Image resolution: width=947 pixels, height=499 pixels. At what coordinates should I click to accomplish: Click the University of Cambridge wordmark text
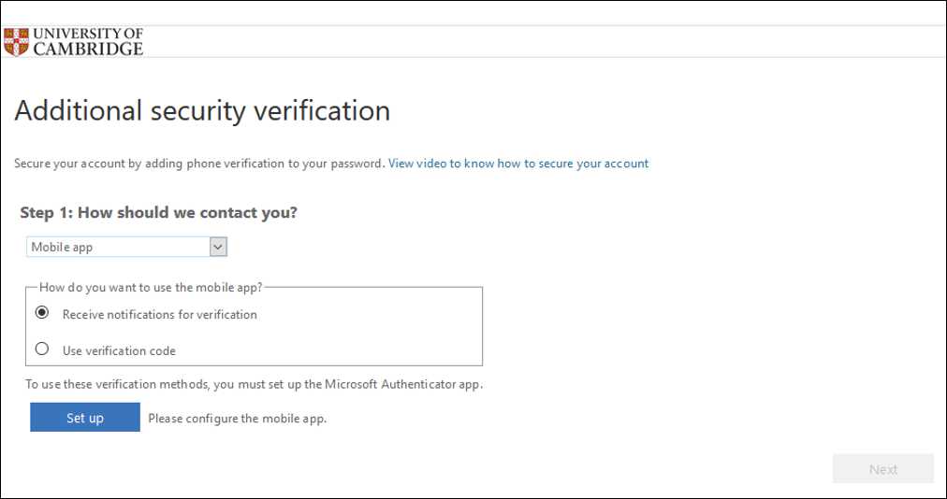tap(88, 42)
